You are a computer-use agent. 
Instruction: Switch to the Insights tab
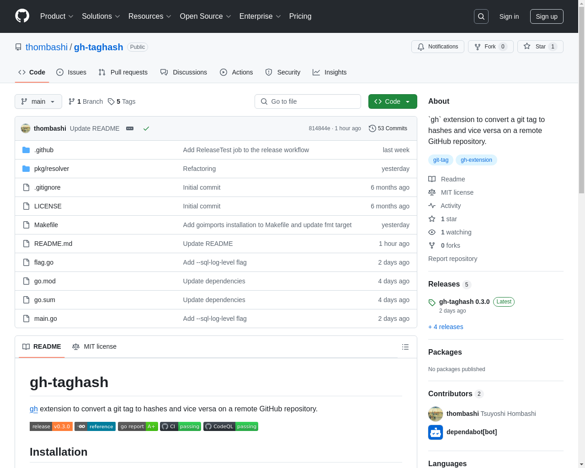point(330,72)
